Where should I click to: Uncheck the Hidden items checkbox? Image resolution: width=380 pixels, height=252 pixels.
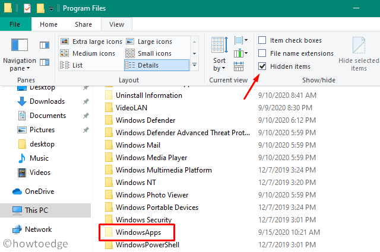point(262,66)
